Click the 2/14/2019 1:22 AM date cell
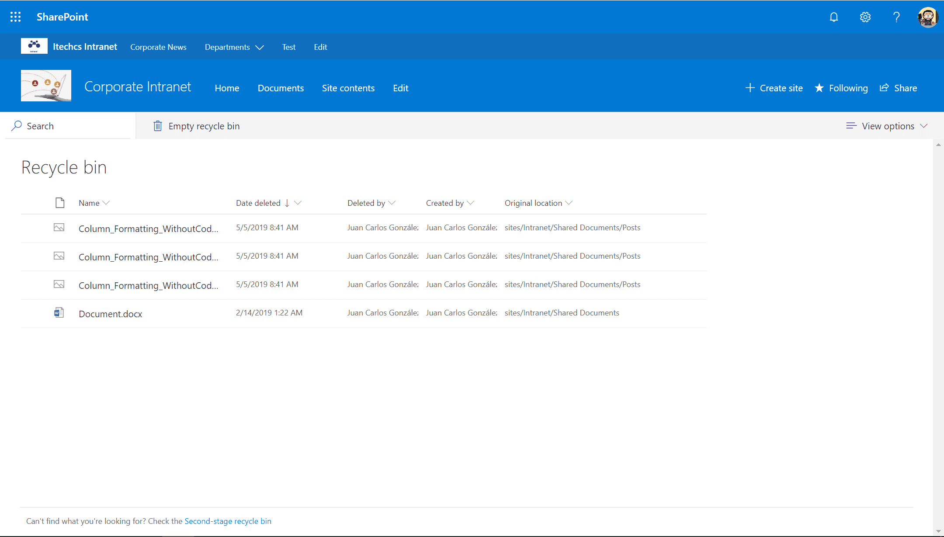944x537 pixels. 269,313
